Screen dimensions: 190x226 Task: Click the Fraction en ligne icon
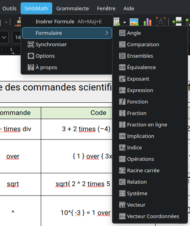(x=122, y=125)
